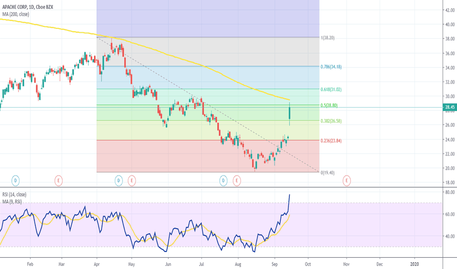Screen dimensions: 457x269
Task: Open the January dividend D marker
Action: coord(16,180)
